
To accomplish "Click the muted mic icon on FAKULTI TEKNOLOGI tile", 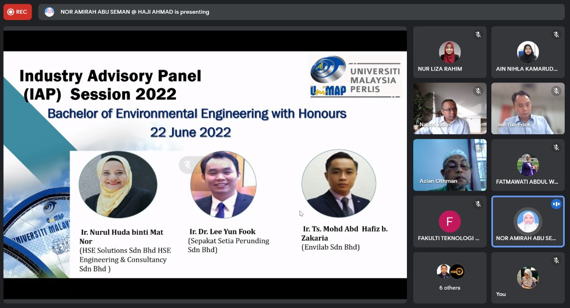I will click(478, 204).
